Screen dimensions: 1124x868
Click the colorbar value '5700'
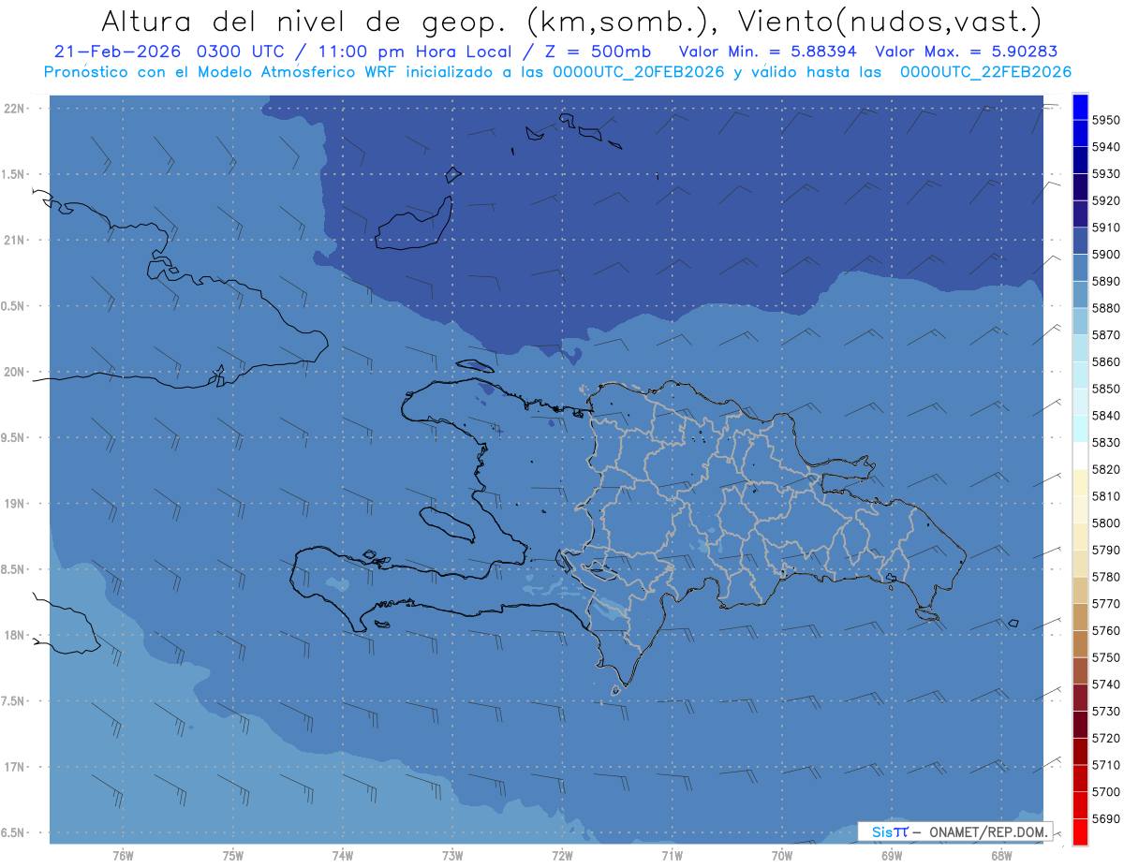1105,792
